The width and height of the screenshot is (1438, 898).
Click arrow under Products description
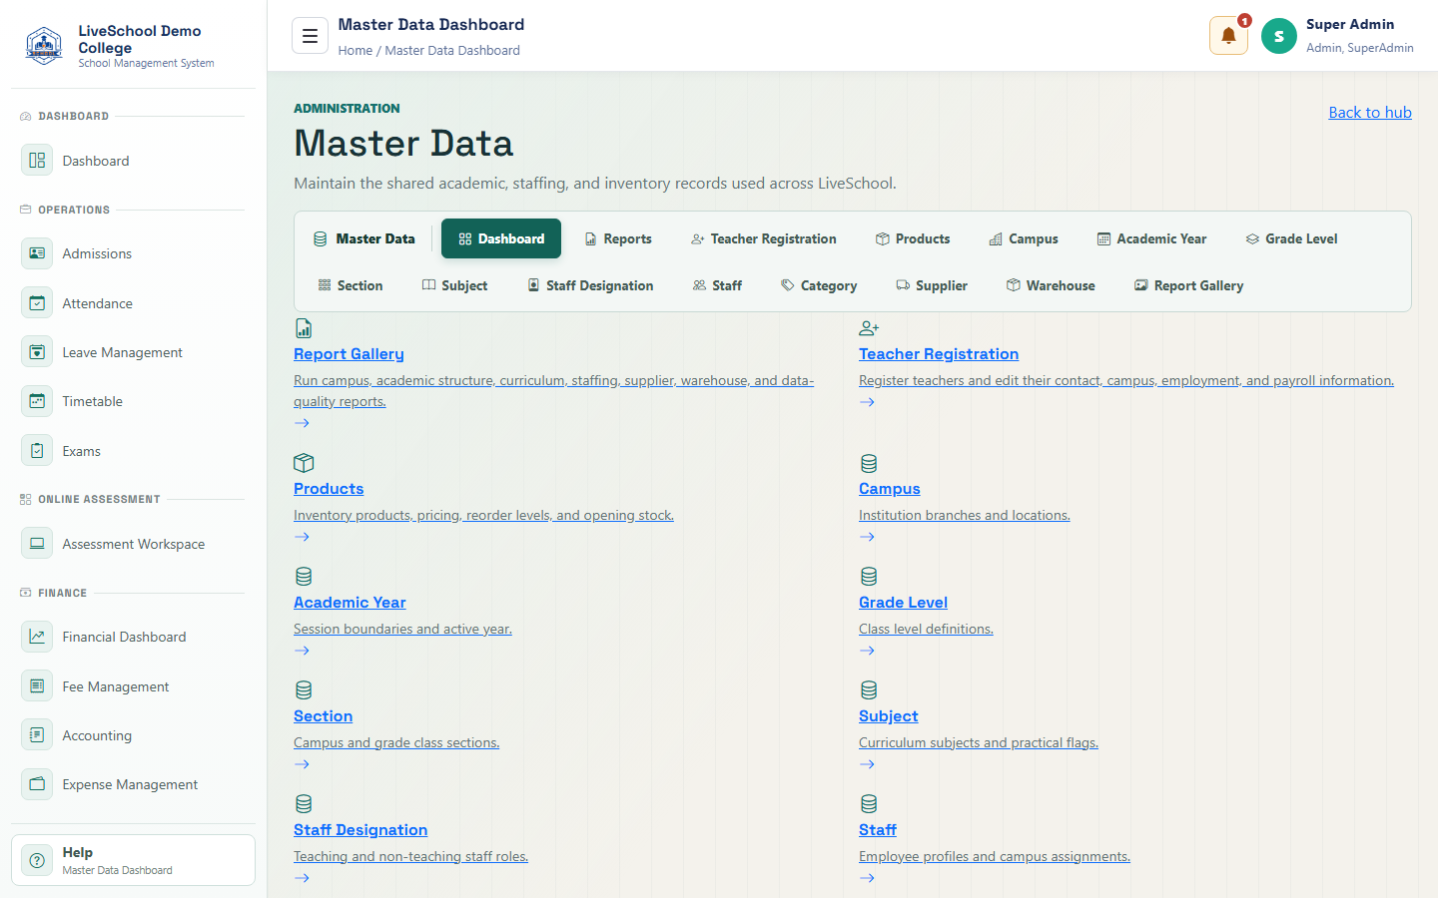point(302,537)
